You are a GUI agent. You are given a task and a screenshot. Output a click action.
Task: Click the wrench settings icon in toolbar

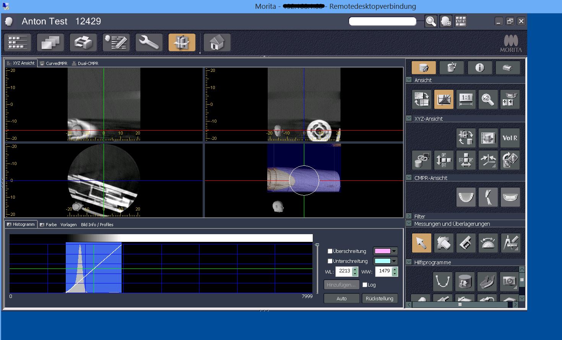pos(149,42)
